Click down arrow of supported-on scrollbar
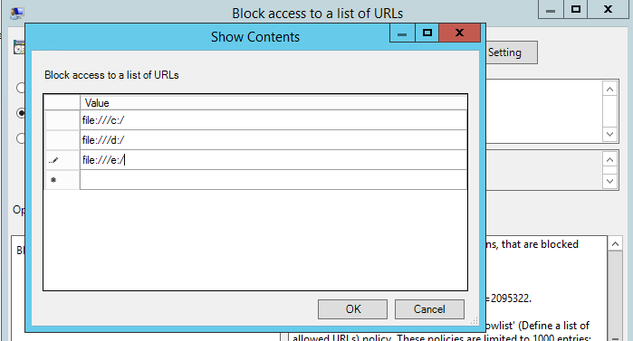The width and height of the screenshot is (633, 341). pyautogui.click(x=609, y=181)
